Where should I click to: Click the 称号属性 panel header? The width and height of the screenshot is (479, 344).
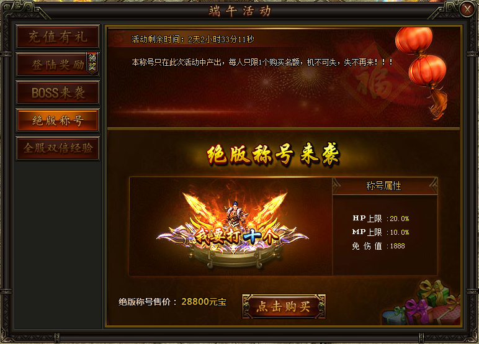tap(385, 186)
